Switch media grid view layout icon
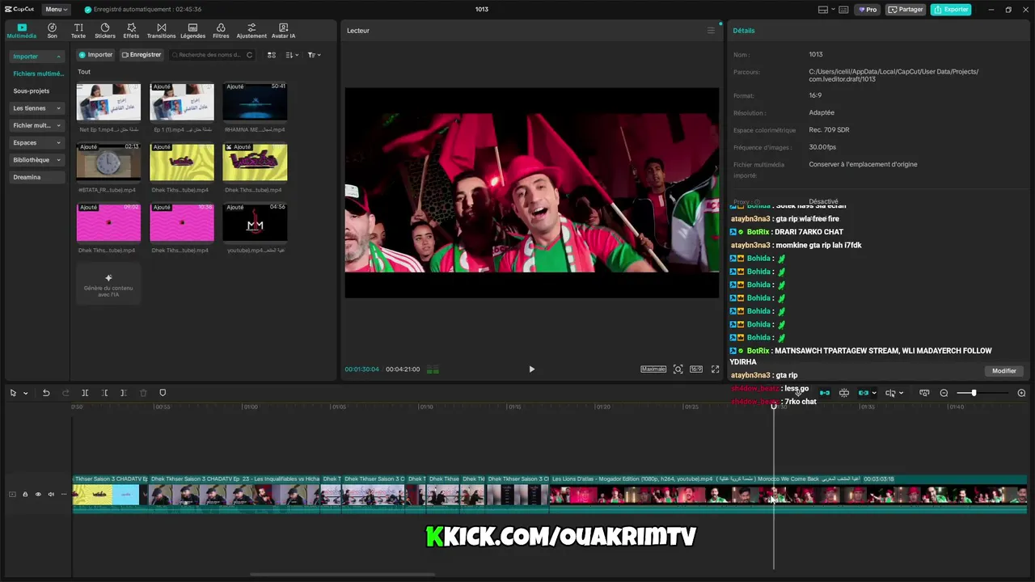This screenshot has width=1035, height=582. [x=272, y=55]
